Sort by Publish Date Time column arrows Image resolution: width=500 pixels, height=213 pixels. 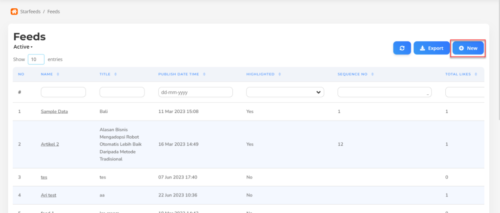tap(204, 74)
